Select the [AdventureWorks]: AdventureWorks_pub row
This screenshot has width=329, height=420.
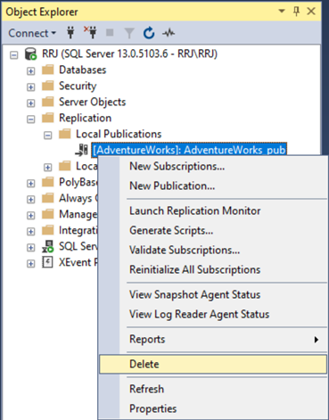(x=189, y=150)
